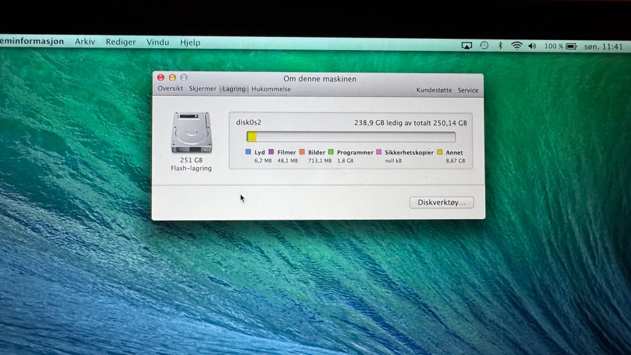Click the Bluetooth menu bar icon
631x355 pixels.
[x=500, y=45]
